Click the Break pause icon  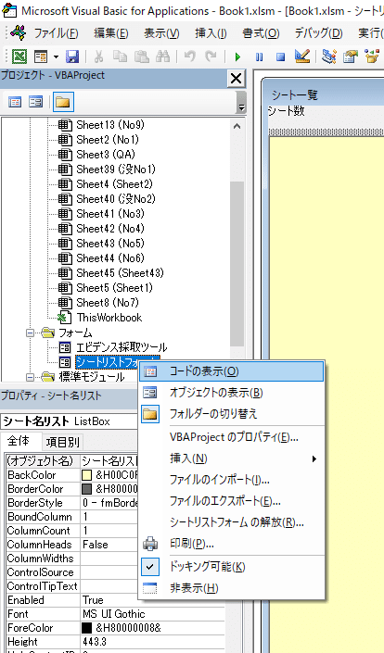point(260,57)
